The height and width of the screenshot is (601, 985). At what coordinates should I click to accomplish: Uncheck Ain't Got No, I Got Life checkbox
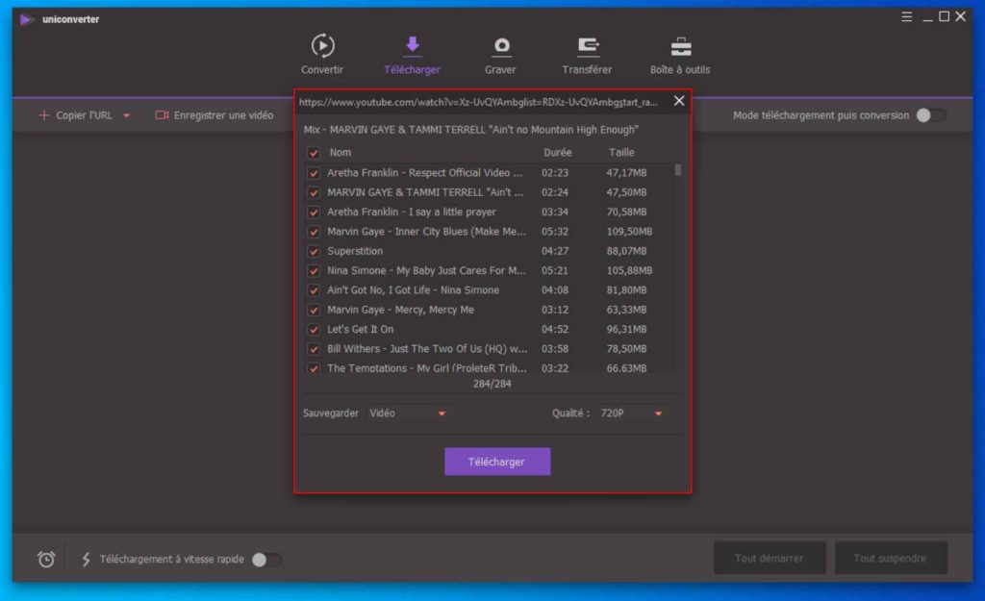(x=313, y=290)
